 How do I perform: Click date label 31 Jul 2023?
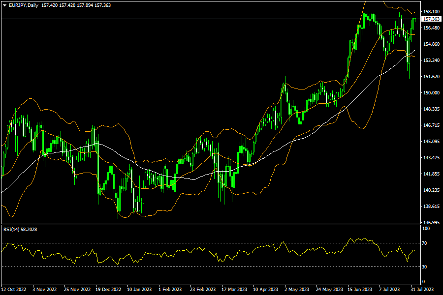pos(422,290)
